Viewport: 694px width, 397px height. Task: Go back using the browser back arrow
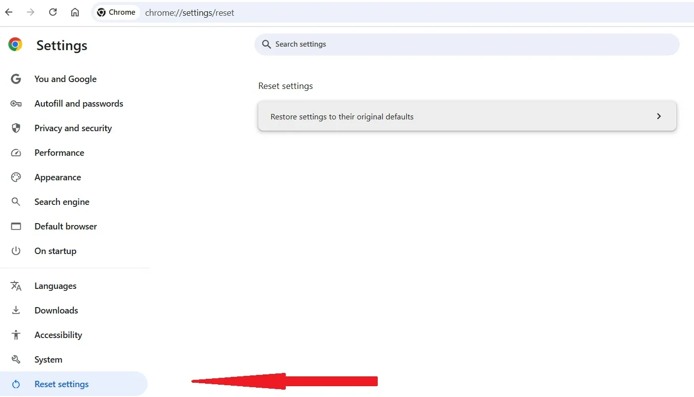pyautogui.click(x=9, y=12)
